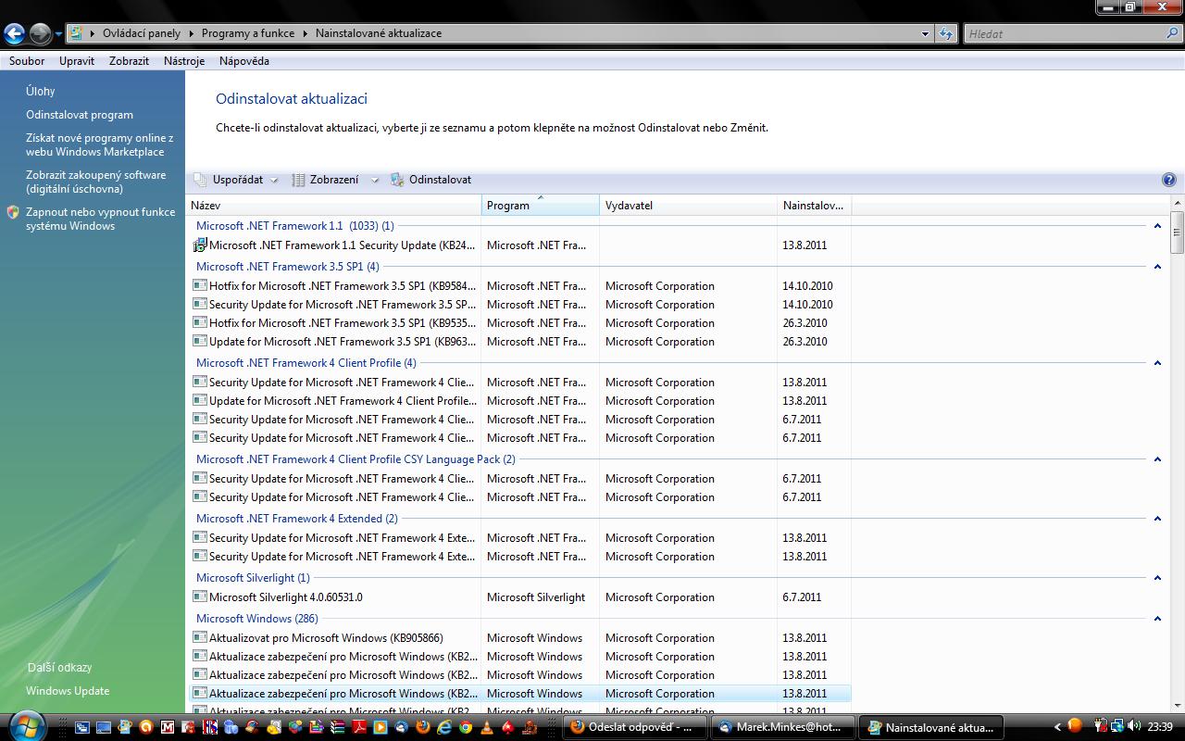Viewport: 1185px width, 741px height.
Task: Open the Nástroje menu
Action: [183, 61]
